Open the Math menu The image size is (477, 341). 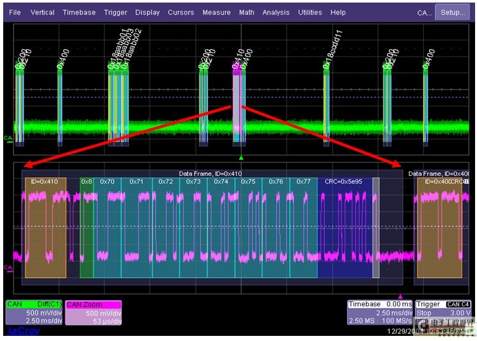pos(247,12)
